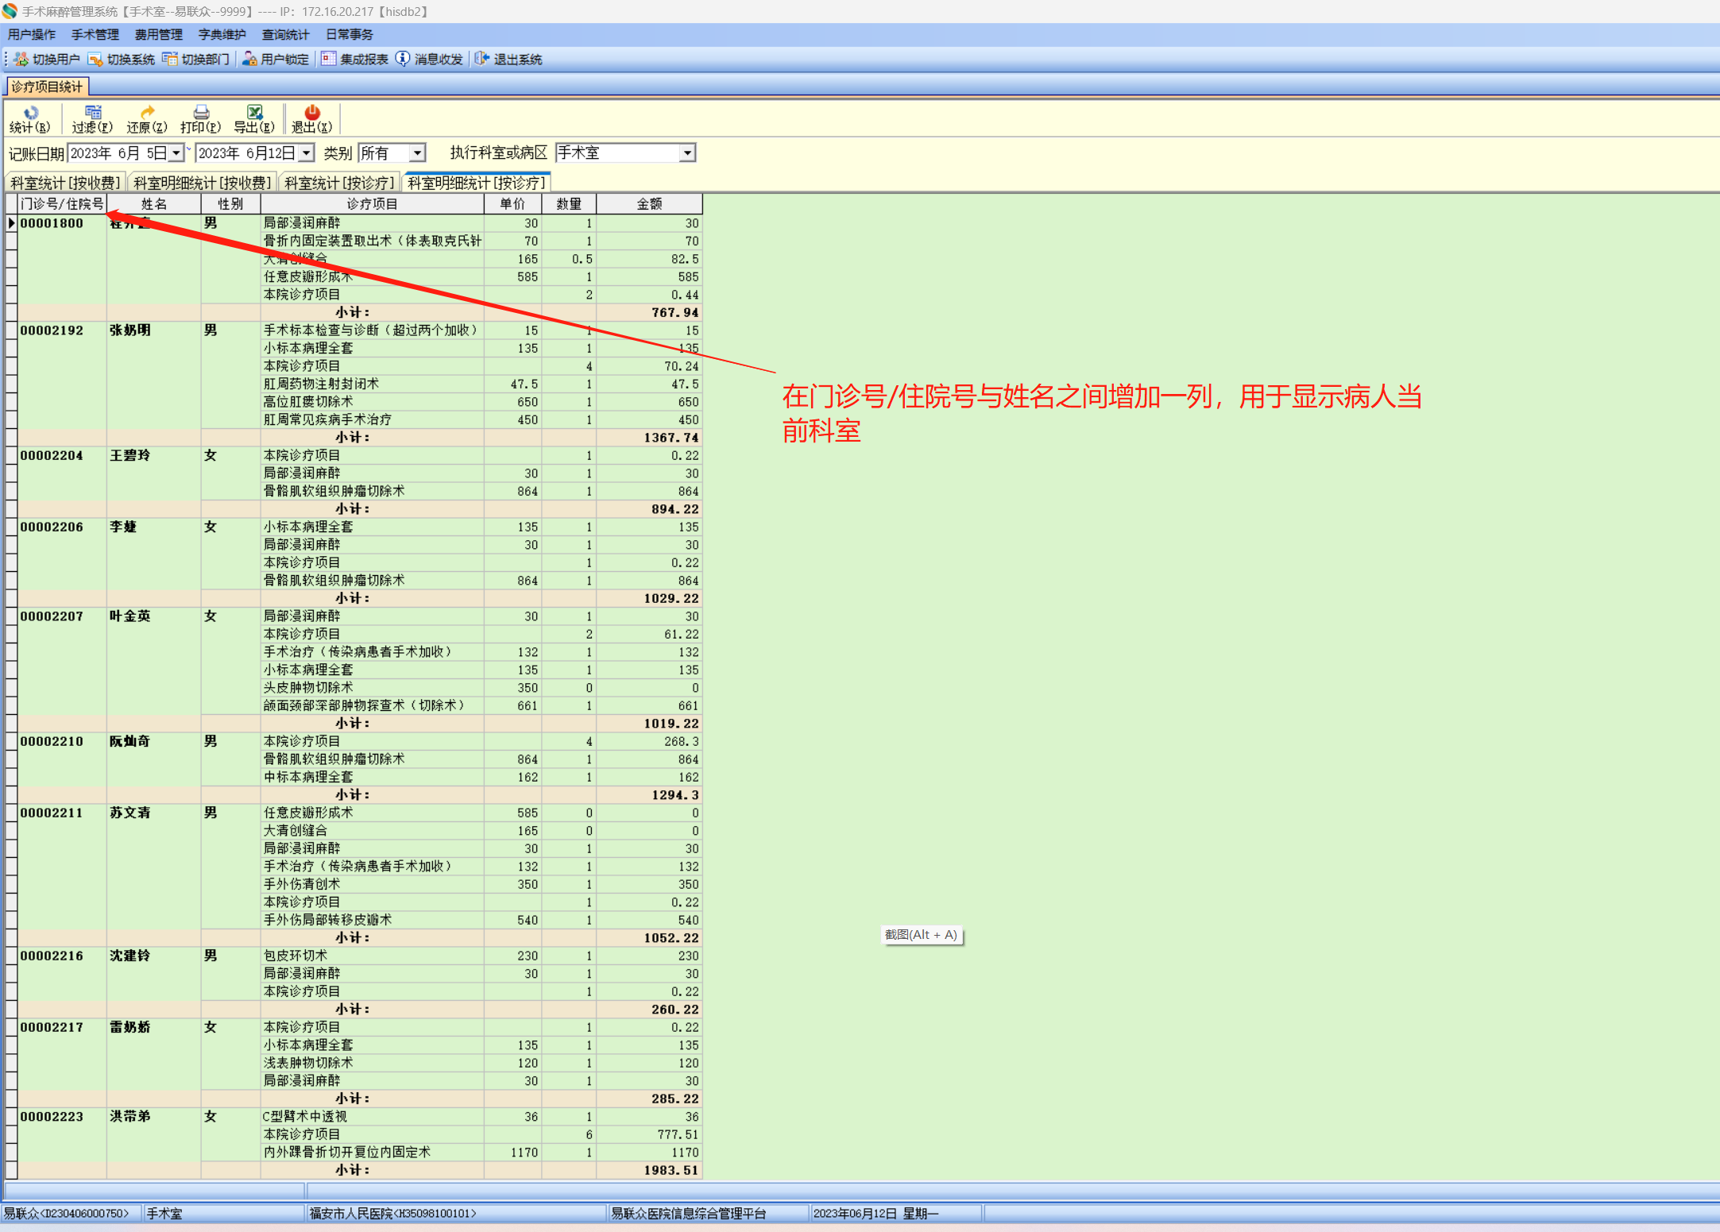Open 集成报表 integrated reports
The image size is (1720, 1232).
click(355, 60)
